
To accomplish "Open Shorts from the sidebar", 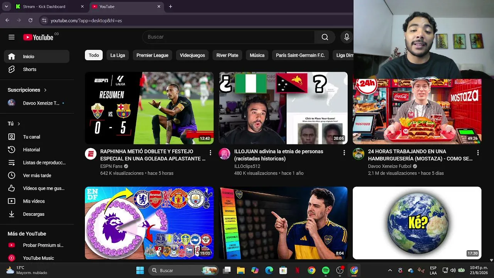I will 37,69.
